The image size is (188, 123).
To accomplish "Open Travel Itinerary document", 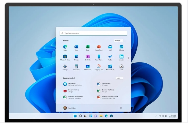I will [104, 84].
